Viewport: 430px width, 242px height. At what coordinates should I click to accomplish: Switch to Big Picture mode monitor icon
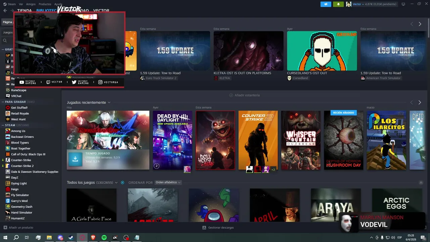[403, 4]
